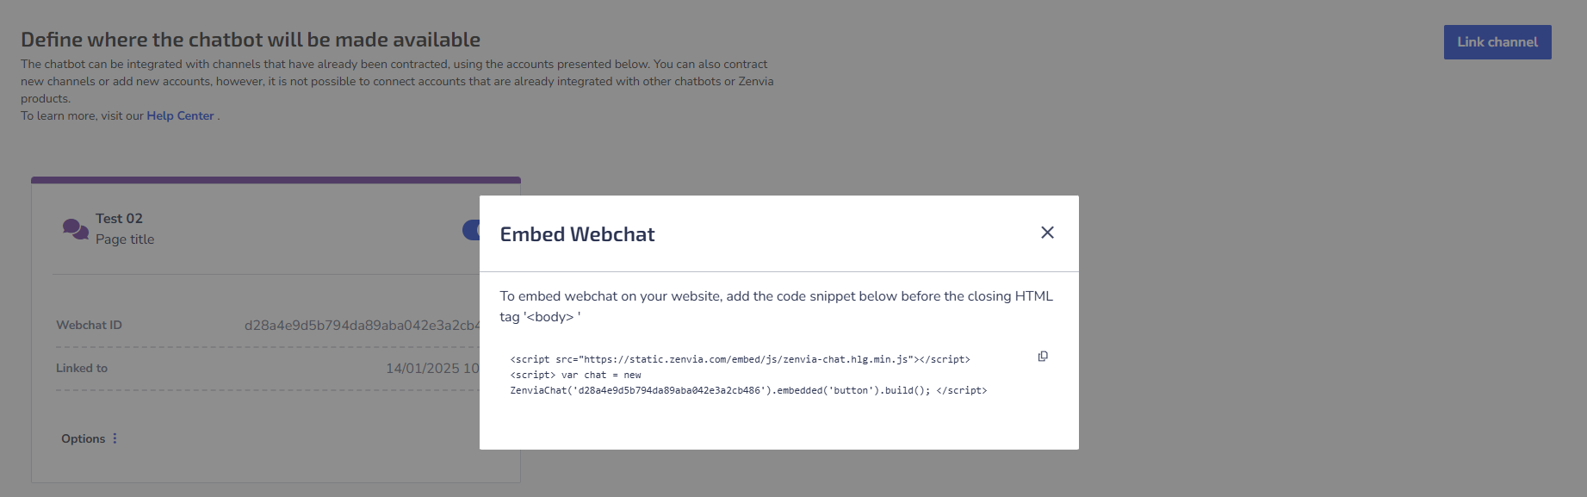The height and width of the screenshot is (497, 1587).
Task: Click the purple bar atop the Test 02 card
Action: tap(276, 180)
